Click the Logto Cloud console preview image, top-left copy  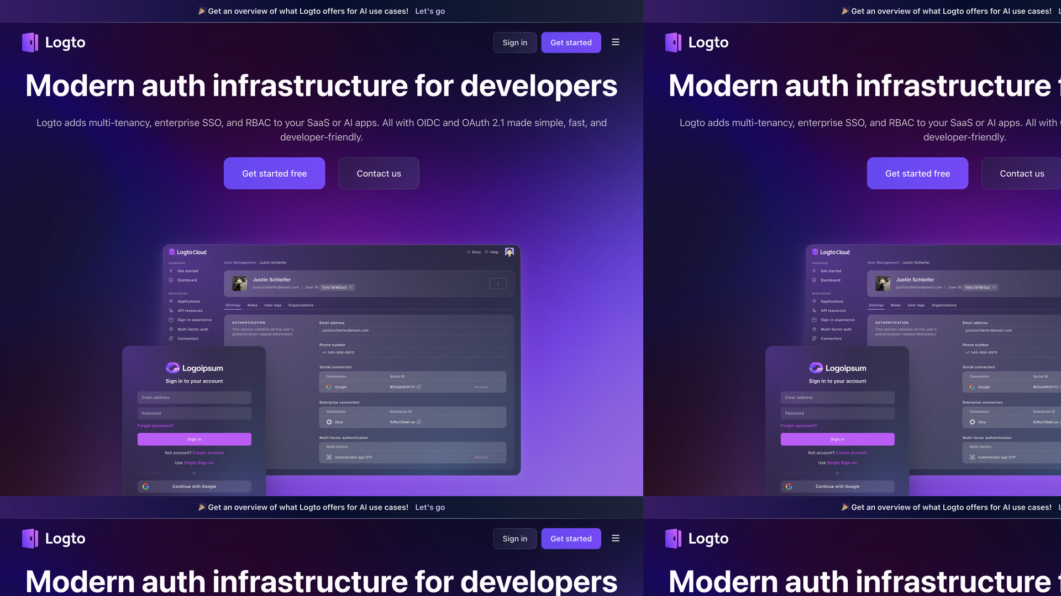point(322,370)
